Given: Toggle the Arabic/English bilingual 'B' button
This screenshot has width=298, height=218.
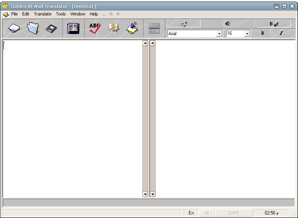Looking at the screenshot, I should point(274,24).
